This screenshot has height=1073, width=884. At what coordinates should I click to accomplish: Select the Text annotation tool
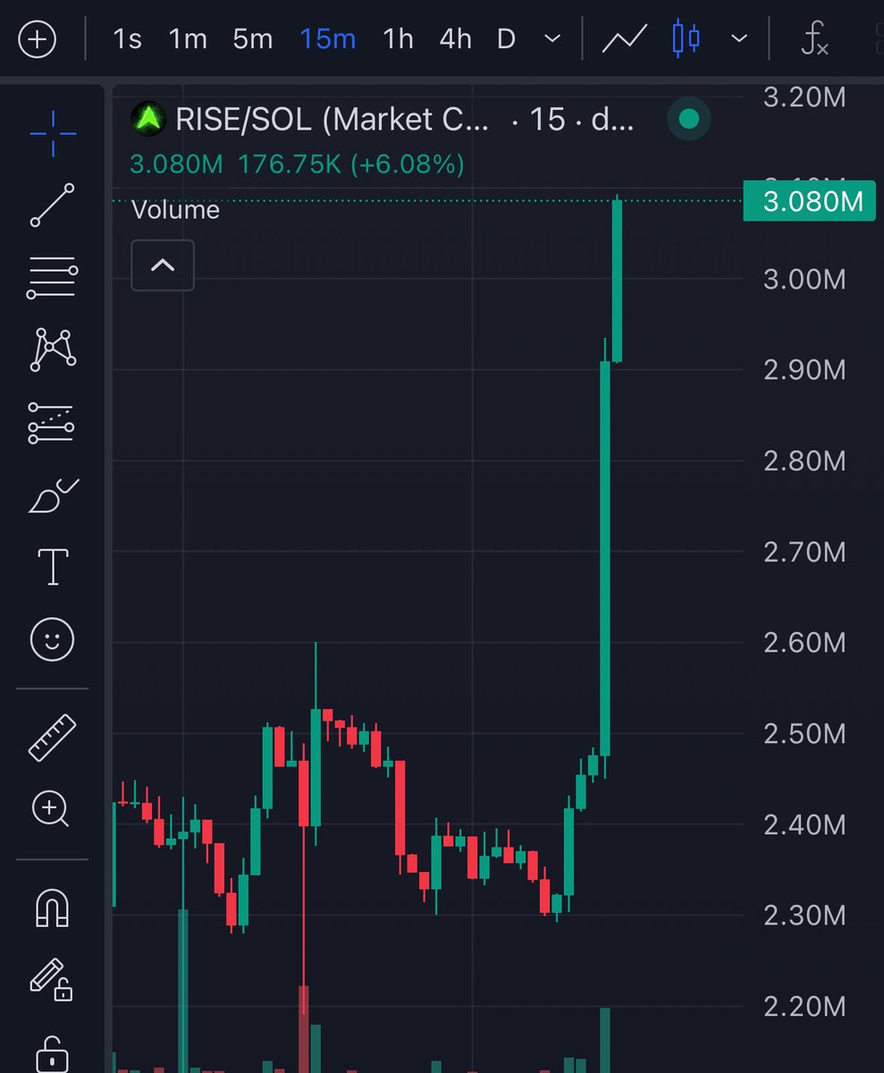53,567
